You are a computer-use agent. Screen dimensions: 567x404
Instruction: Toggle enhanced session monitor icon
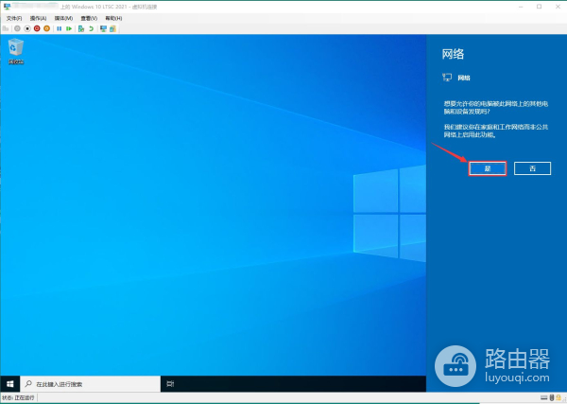click(x=103, y=28)
